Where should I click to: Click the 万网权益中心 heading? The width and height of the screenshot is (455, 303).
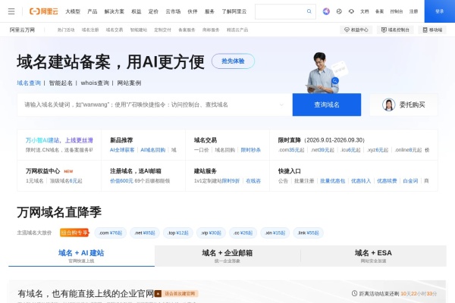pyautogui.click(x=43, y=171)
